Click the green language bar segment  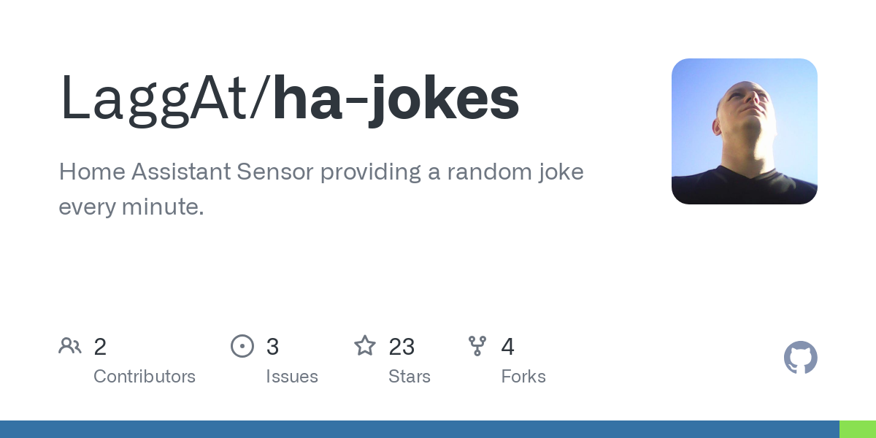click(858, 429)
